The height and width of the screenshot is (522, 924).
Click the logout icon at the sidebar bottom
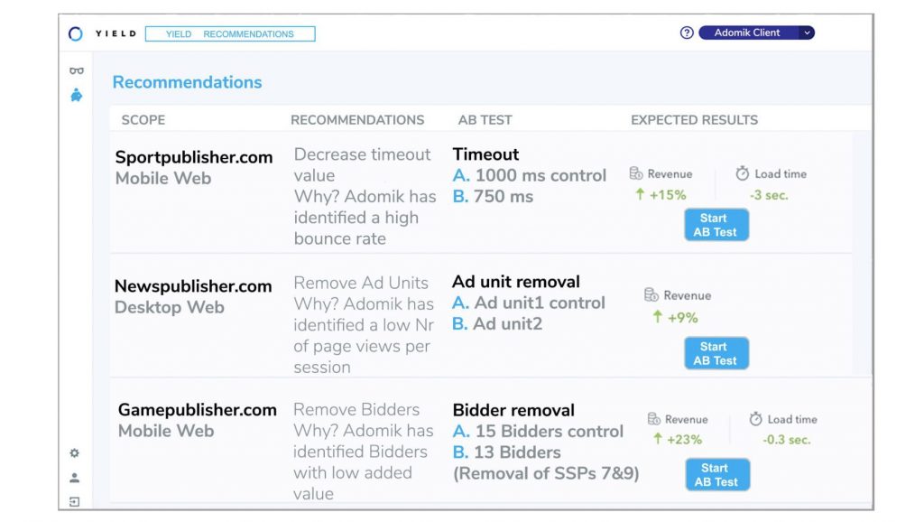click(x=75, y=501)
